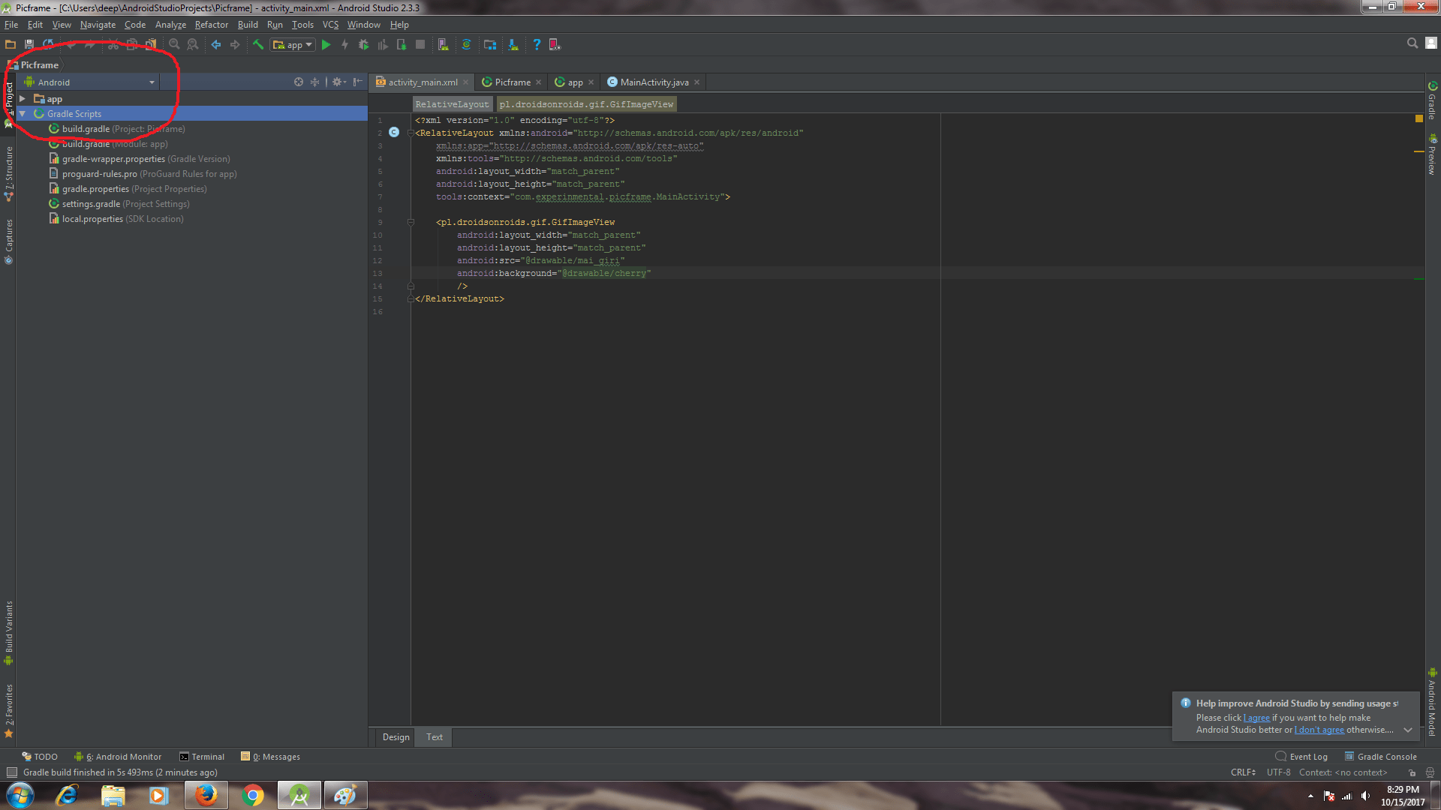This screenshot has width=1441, height=810.
Task: Switch to MainActivity.java tab
Action: point(653,82)
